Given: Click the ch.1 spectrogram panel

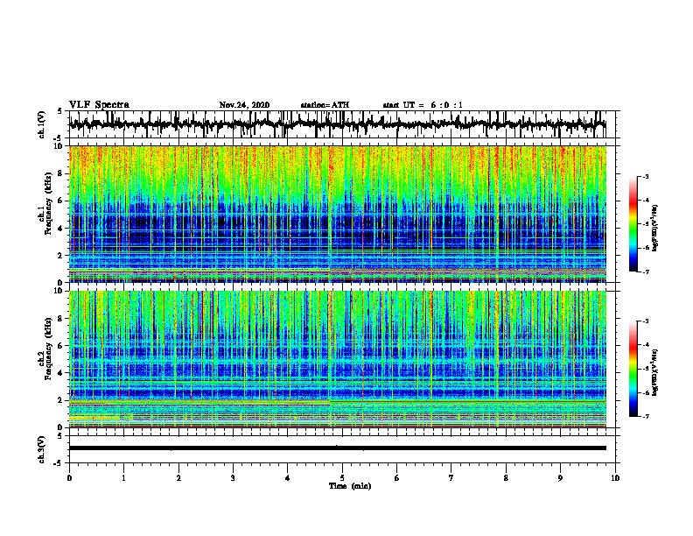Looking at the screenshot, I should 337,214.
